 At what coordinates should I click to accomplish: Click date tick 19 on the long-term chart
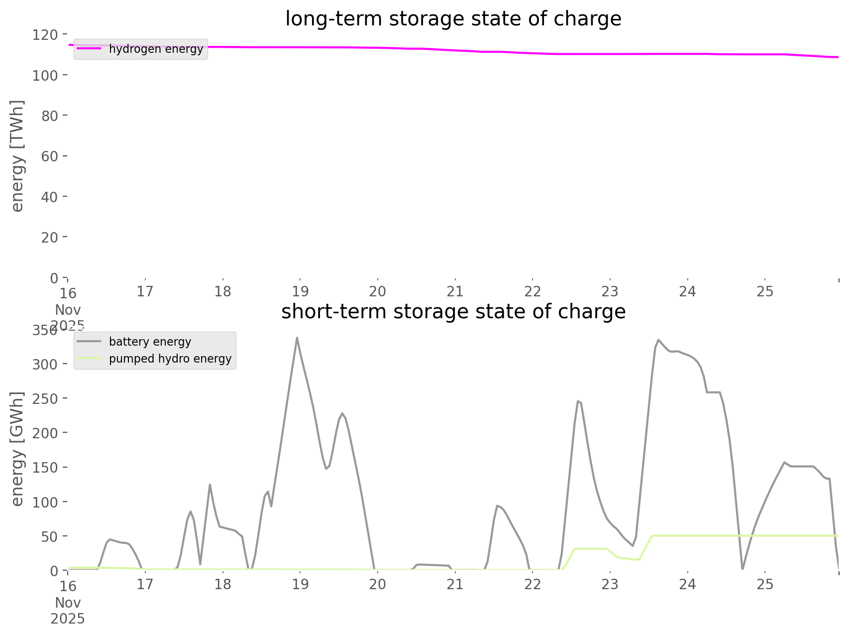(x=300, y=291)
